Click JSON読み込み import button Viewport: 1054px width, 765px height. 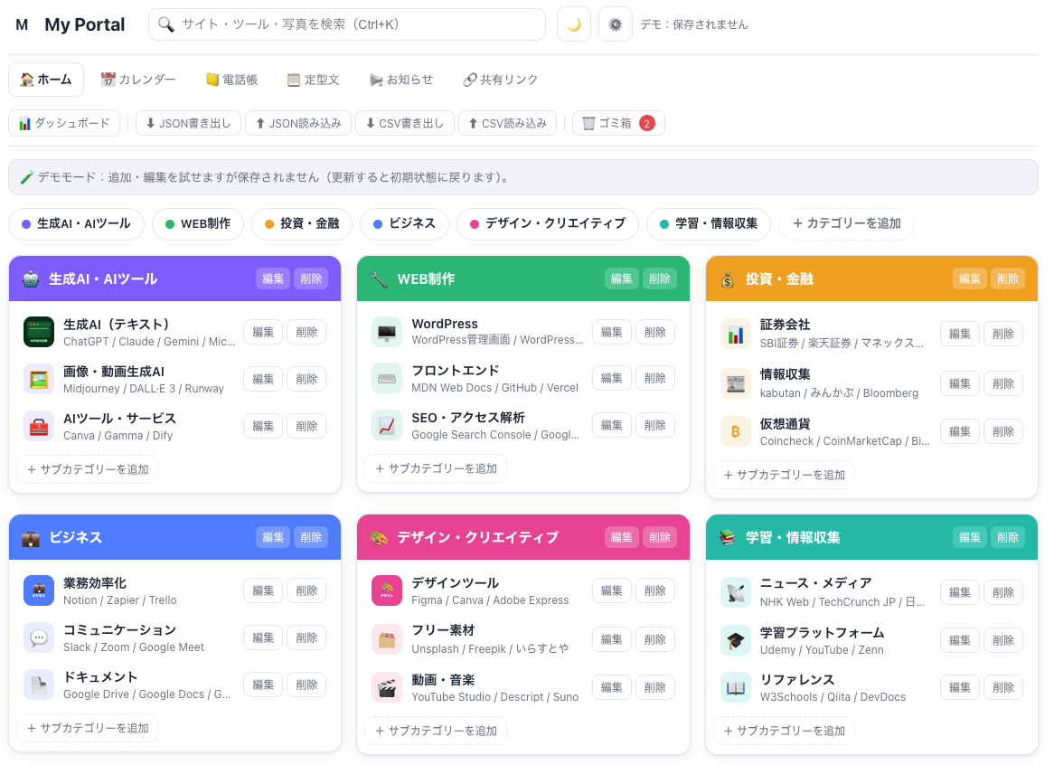pyautogui.click(x=298, y=123)
